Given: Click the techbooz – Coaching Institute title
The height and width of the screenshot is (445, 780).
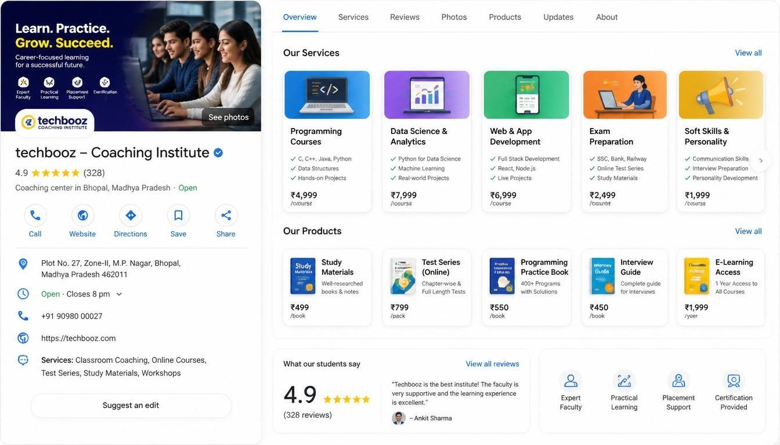Looking at the screenshot, I should point(112,152).
